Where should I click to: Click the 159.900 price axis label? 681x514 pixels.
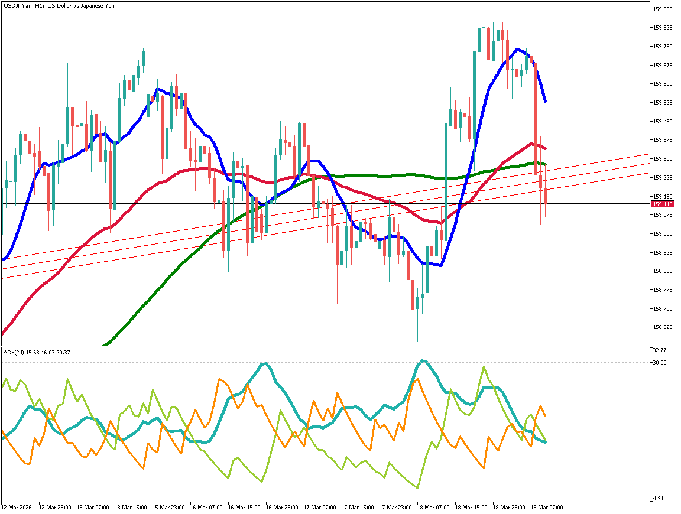click(x=663, y=9)
